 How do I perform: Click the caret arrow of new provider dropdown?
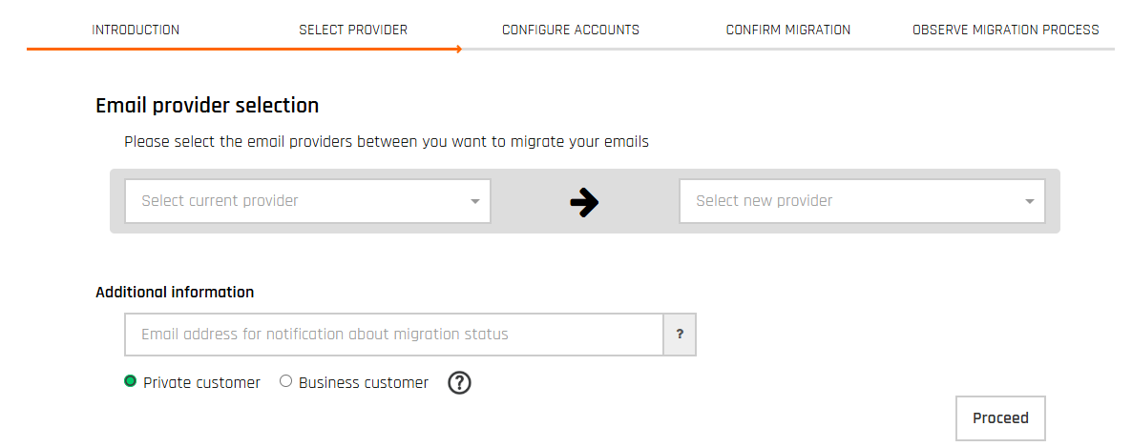click(1030, 202)
